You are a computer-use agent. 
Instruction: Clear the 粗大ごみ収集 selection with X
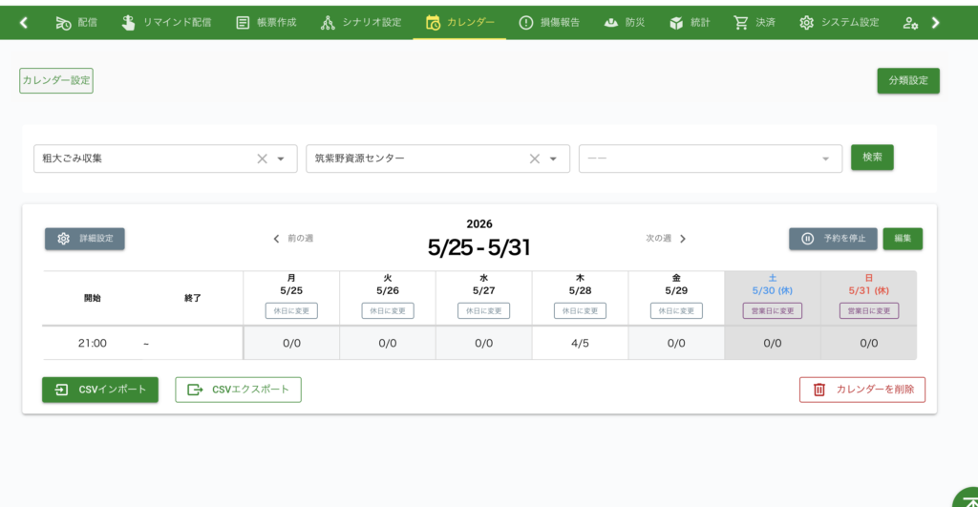click(x=263, y=159)
